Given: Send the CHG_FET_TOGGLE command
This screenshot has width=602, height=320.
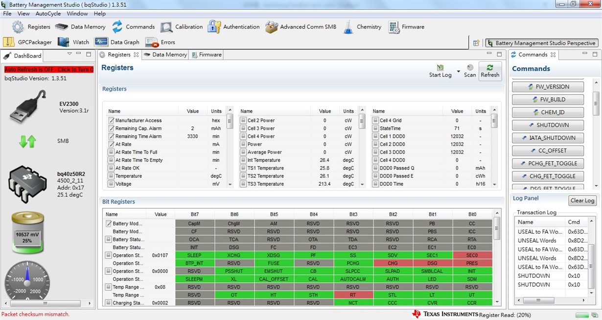Looking at the screenshot, I should (548, 176).
